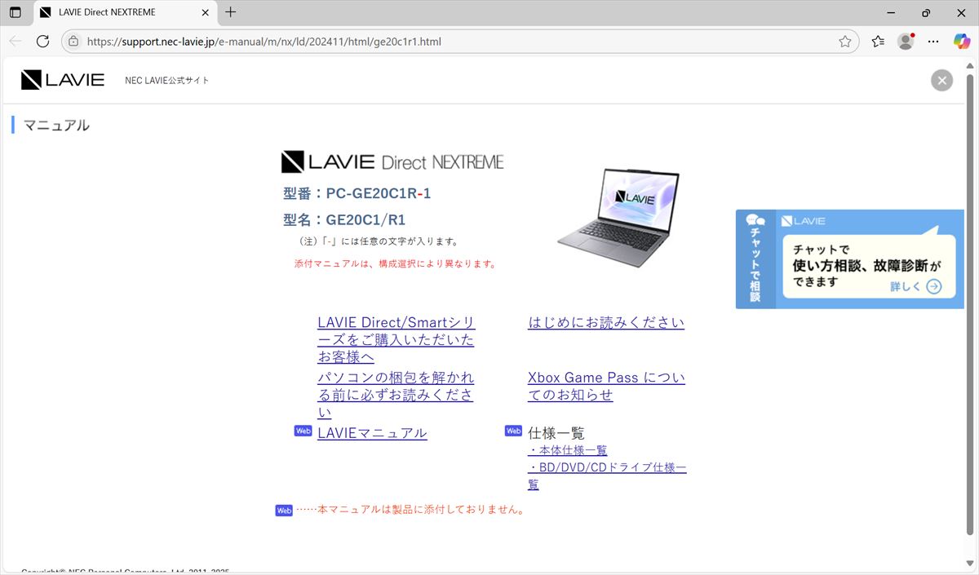Viewport: 979px width, 575px height.
Task: Click the チャットで使い方相談 banner text
Action: tap(866, 265)
